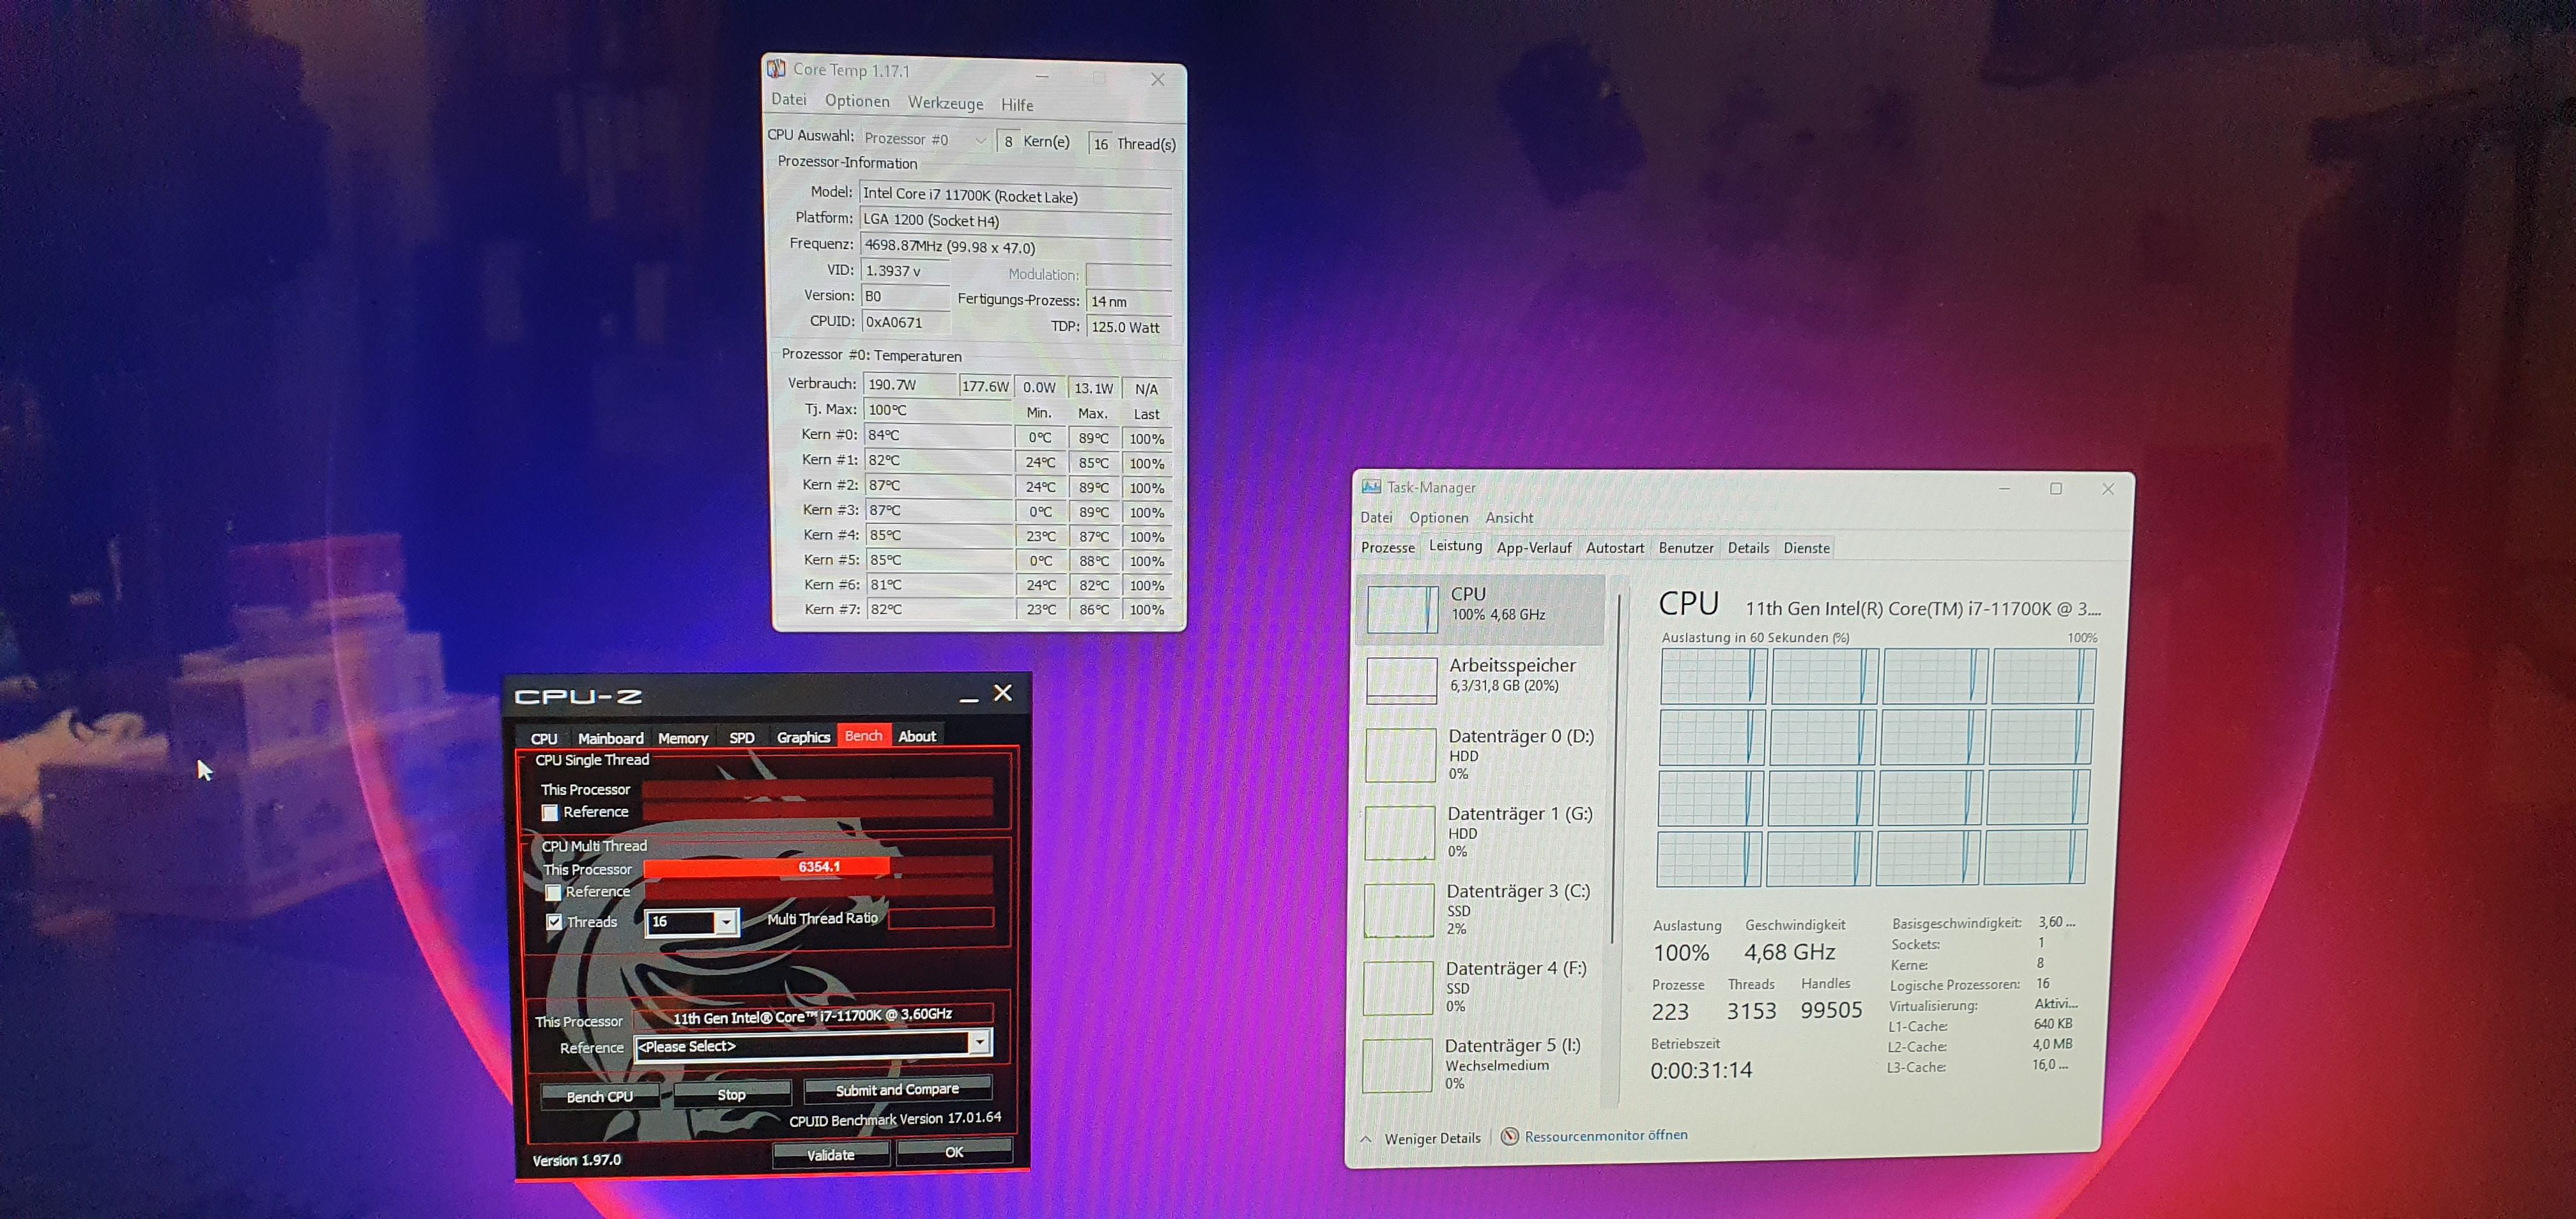2576x1219 pixels.
Task: Open the CPU Auswahl Prozessor #0 dropdown
Action: coord(925,139)
